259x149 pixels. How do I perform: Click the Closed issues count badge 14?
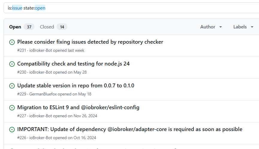tap(62, 27)
